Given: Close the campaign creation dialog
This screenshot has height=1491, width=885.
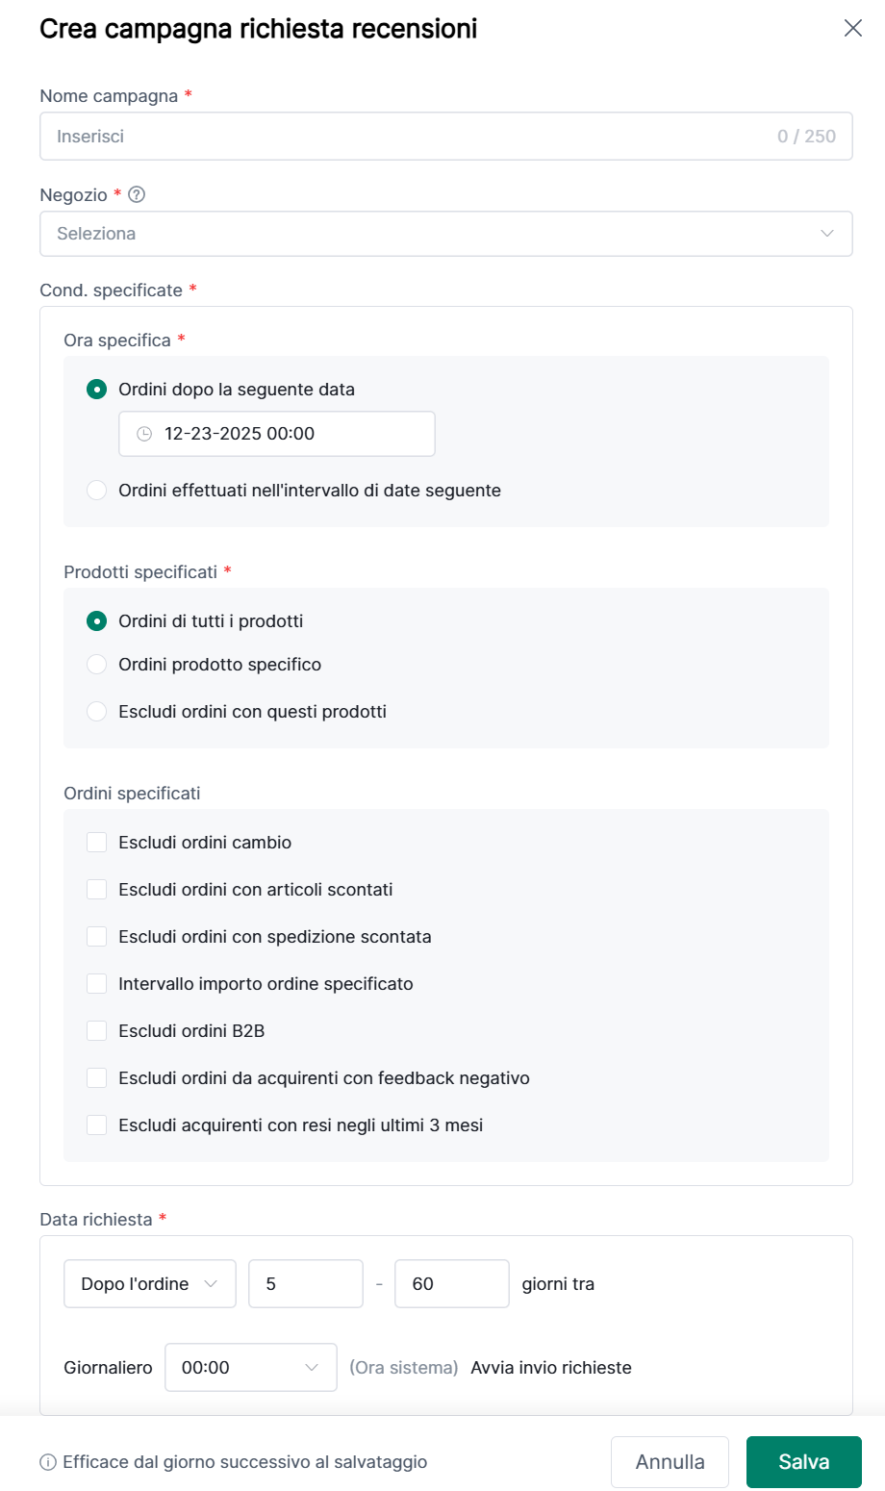Looking at the screenshot, I should 852,28.
